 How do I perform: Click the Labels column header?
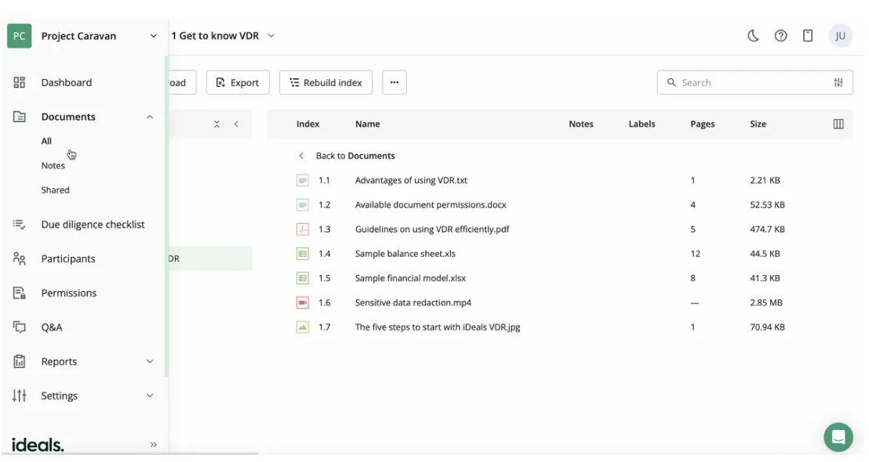tap(642, 124)
